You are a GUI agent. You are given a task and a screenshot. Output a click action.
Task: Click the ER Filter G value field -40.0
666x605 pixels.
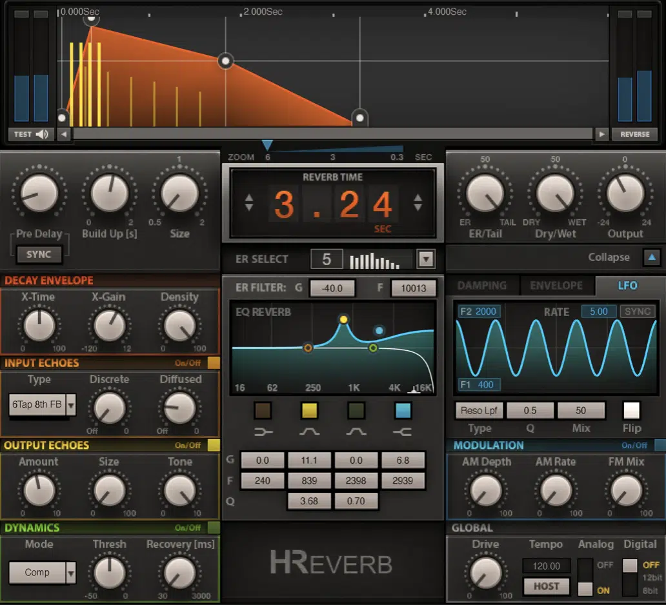pos(332,288)
